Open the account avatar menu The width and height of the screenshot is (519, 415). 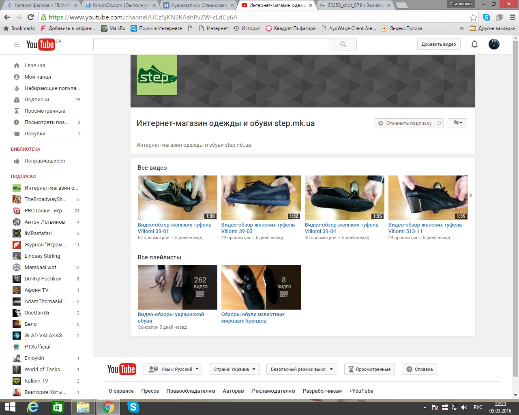coord(494,45)
